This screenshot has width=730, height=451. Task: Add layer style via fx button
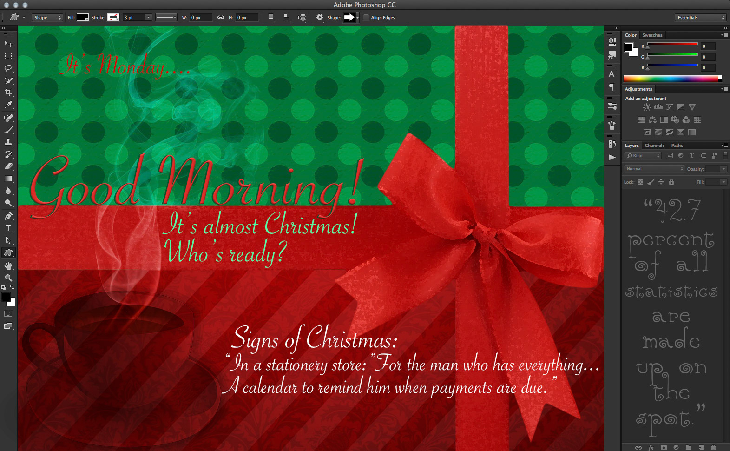pyautogui.click(x=651, y=448)
